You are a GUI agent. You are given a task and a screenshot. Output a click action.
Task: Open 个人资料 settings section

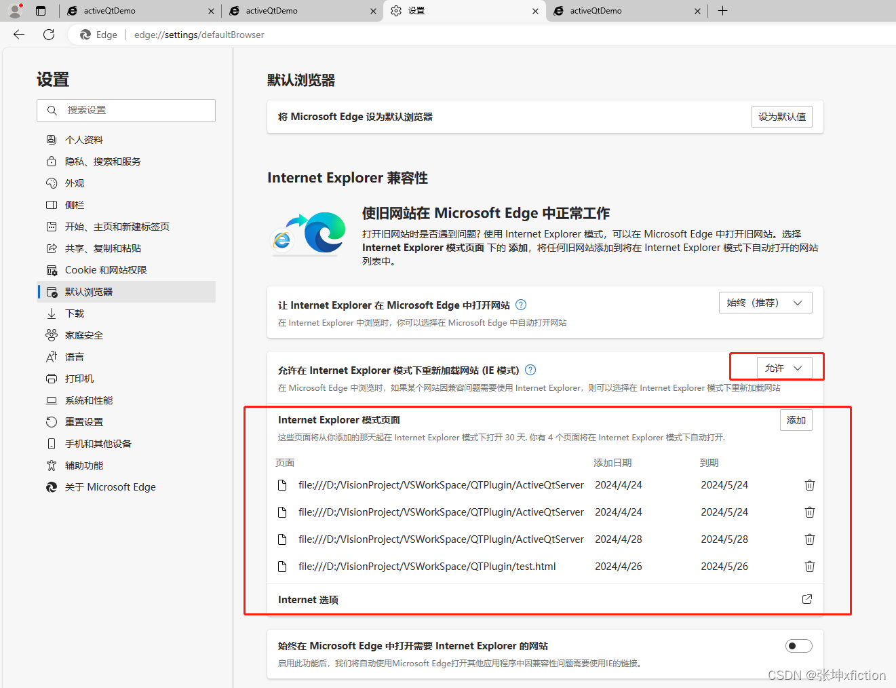click(x=126, y=140)
